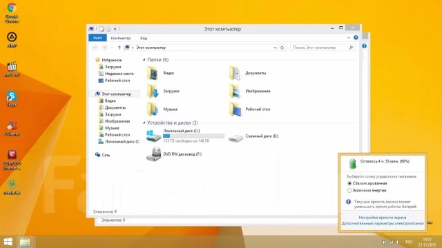
Task: Select Рабочий стол under Избранное
Action: [x=114, y=81]
